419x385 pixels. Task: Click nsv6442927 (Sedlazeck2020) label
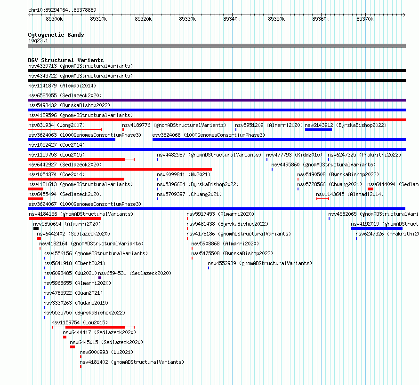[65, 165]
